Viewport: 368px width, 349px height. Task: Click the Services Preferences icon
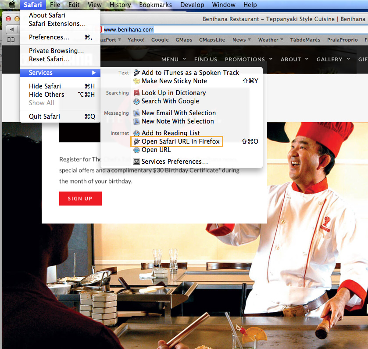(136, 162)
